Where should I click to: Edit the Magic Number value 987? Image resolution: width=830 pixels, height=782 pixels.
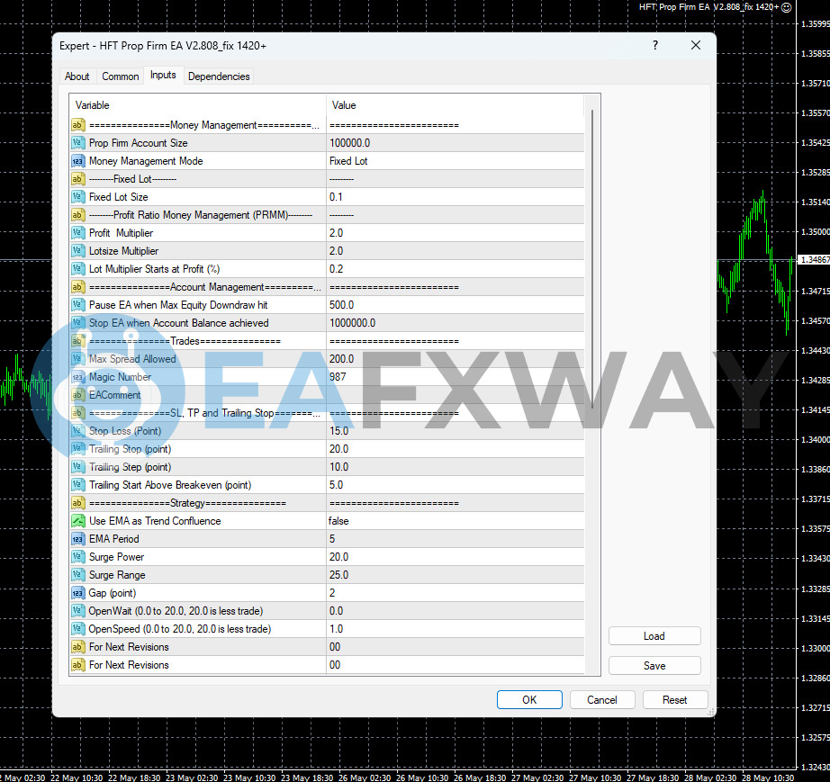[456, 377]
